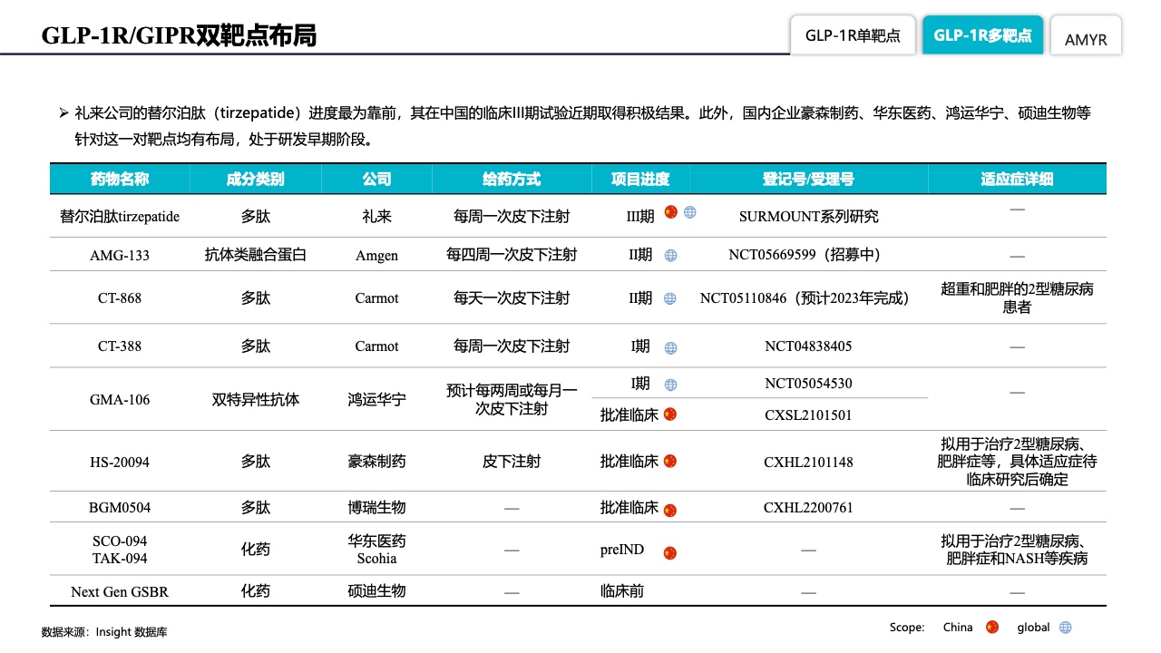
Task: Click the Amgen company cell
Action: (x=376, y=256)
